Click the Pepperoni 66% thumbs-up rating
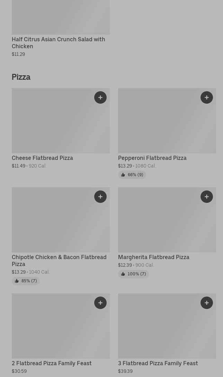 click(x=132, y=175)
